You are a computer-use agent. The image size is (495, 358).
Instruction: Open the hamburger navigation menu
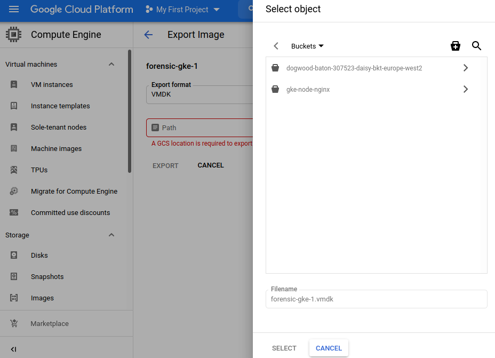14,10
